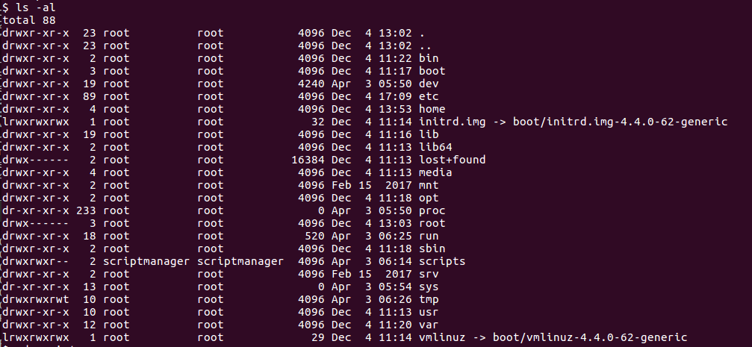Click the 'scripts' directory name
The width and height of the screenshot is (752, 347).
(442, 262)
